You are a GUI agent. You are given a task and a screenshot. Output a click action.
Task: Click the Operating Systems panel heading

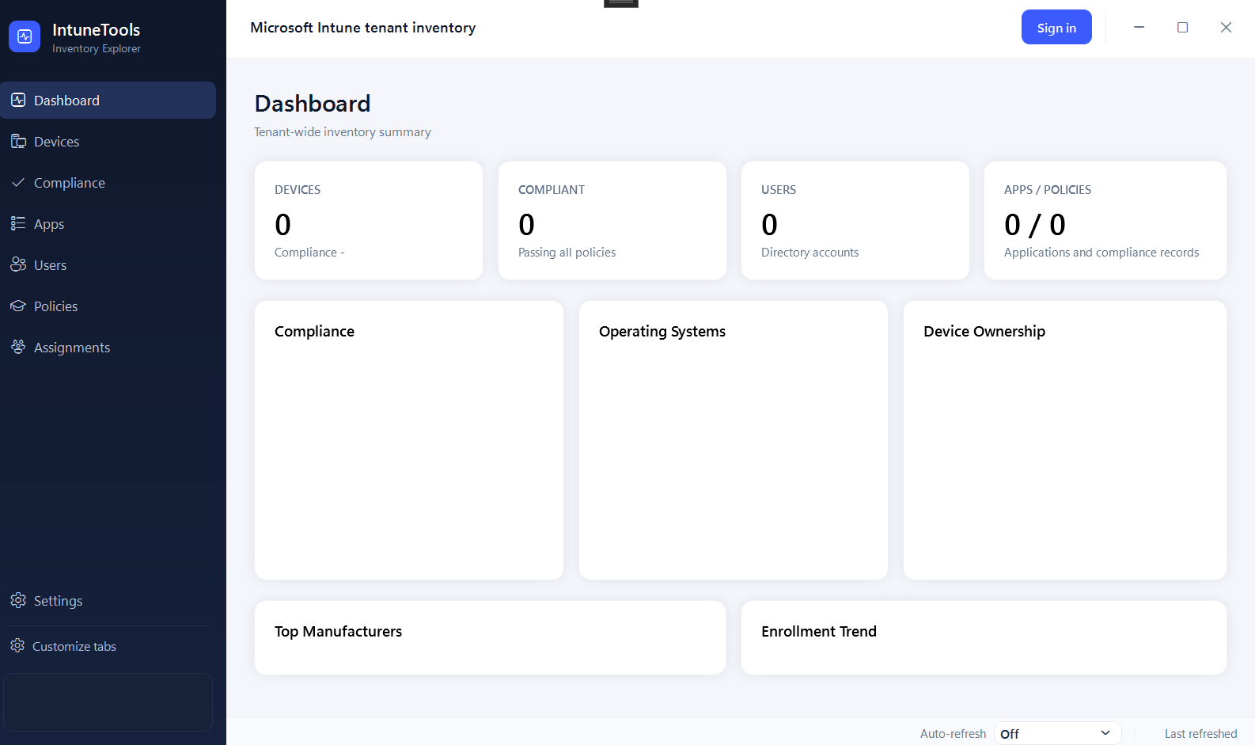pyautogui.click(x=662, y=332)
